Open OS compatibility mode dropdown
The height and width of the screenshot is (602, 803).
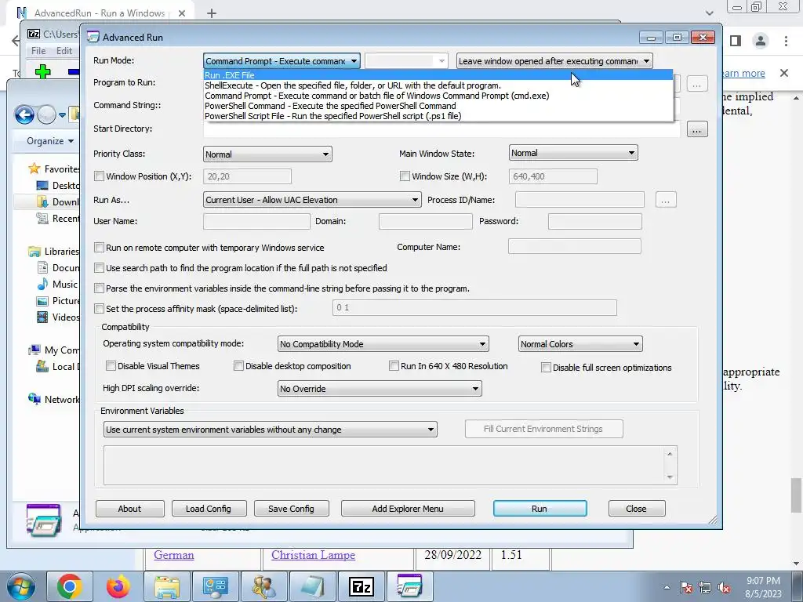383,344
